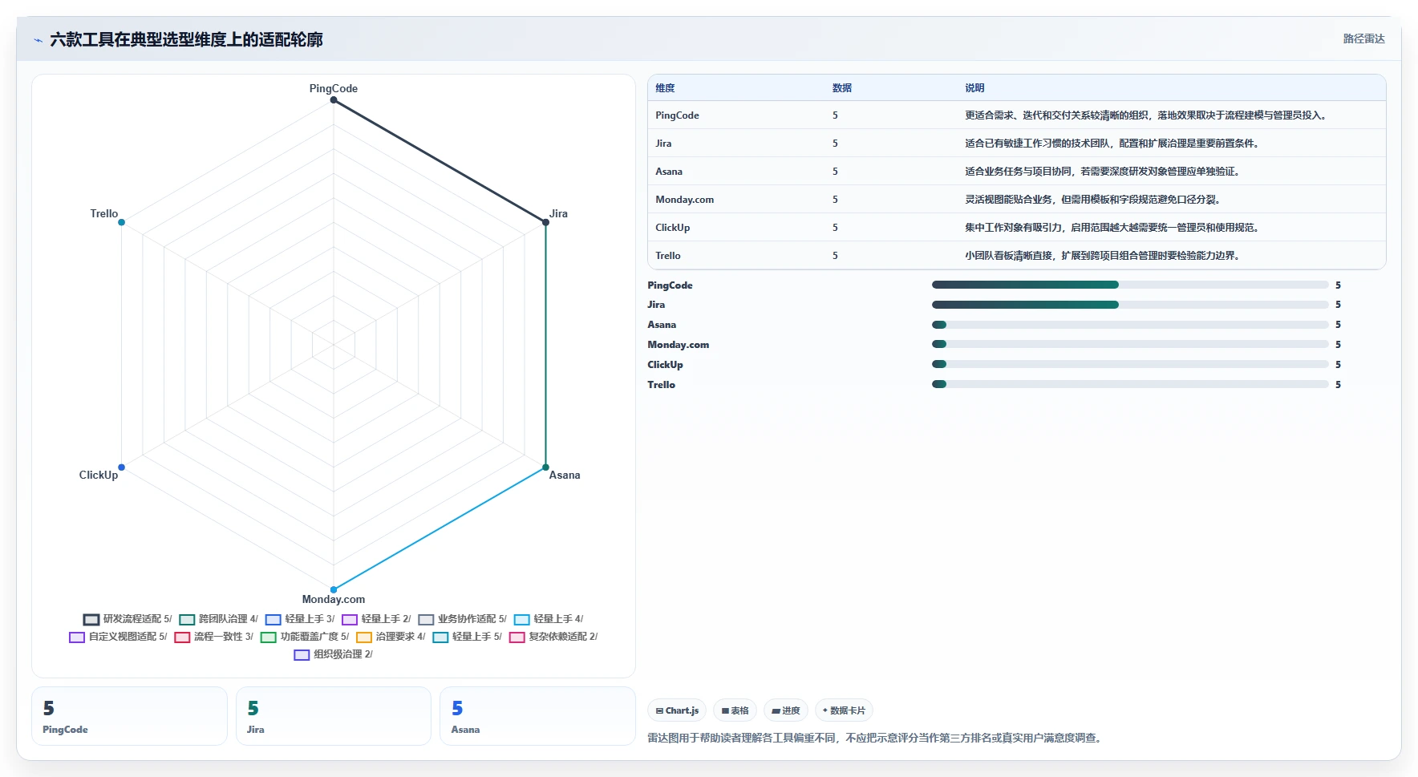1418x777 pixels.
Task: Click the icon beside the 六款工具 title
Action: [x=38, y=40]
